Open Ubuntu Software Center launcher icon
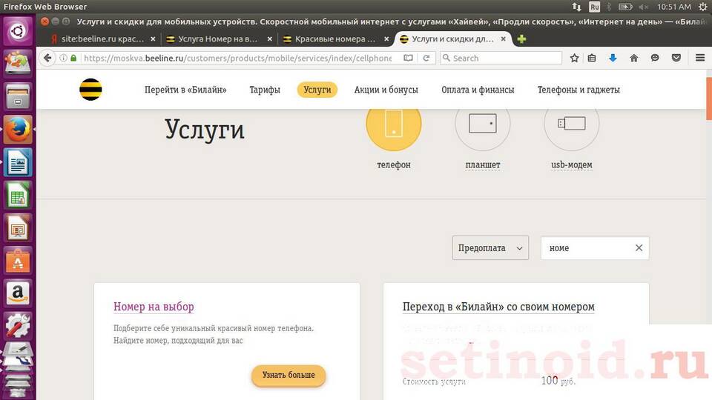The width and height of the screenshot is (712, 400). 18,261
